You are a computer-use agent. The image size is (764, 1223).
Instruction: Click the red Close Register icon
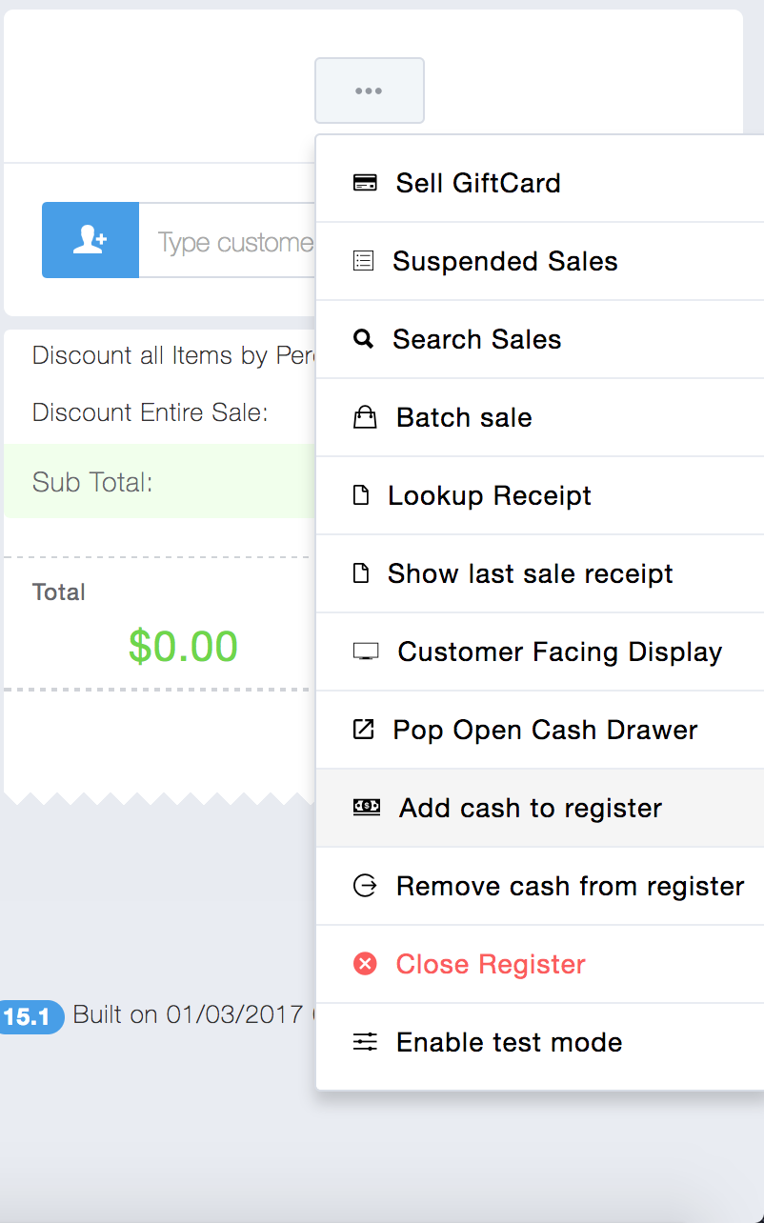pos(365,964)
